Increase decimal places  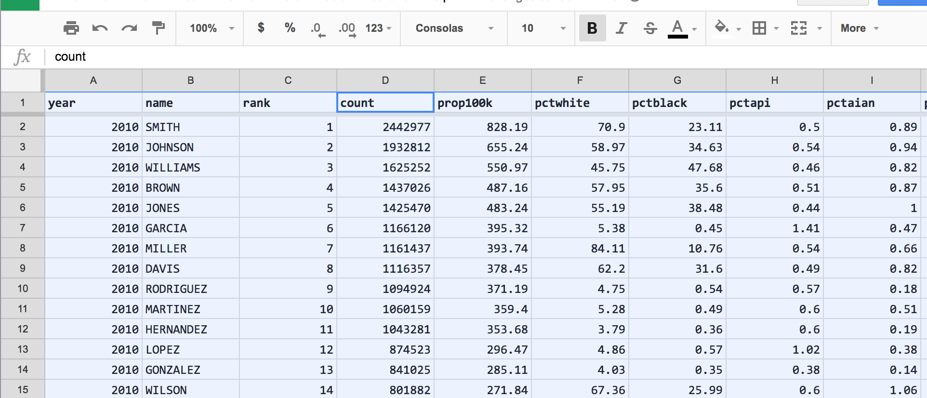[x=347, y=29]
